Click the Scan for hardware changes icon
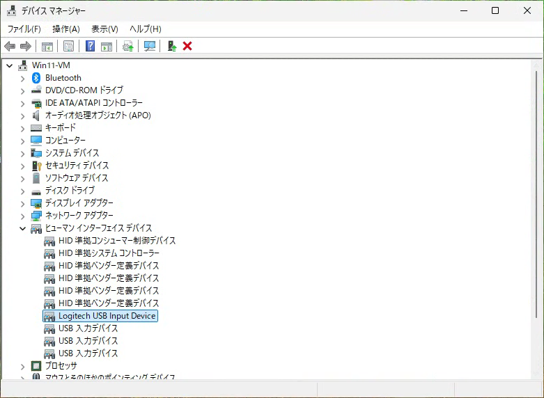 pyautogui.click(x=150, y=46)
